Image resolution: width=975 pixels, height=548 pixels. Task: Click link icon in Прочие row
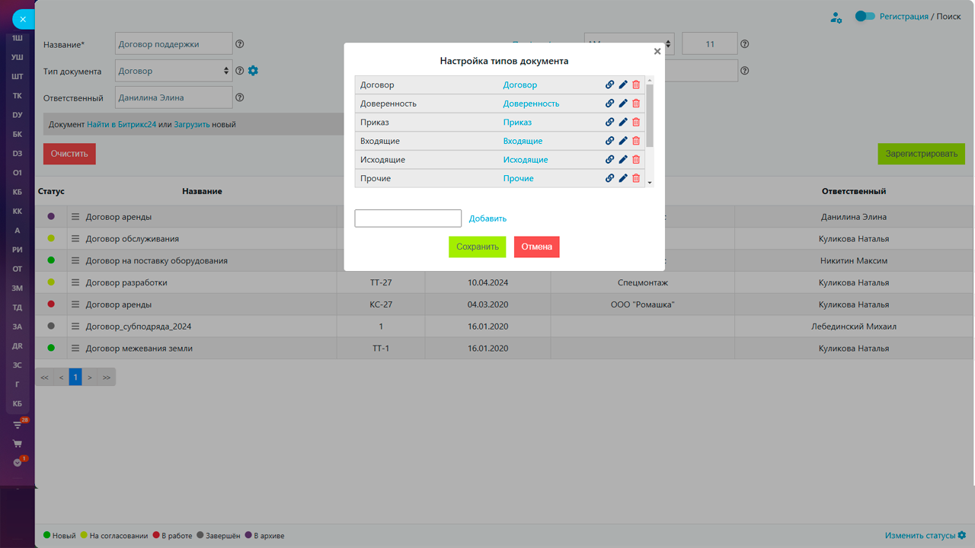click(609, 178)
